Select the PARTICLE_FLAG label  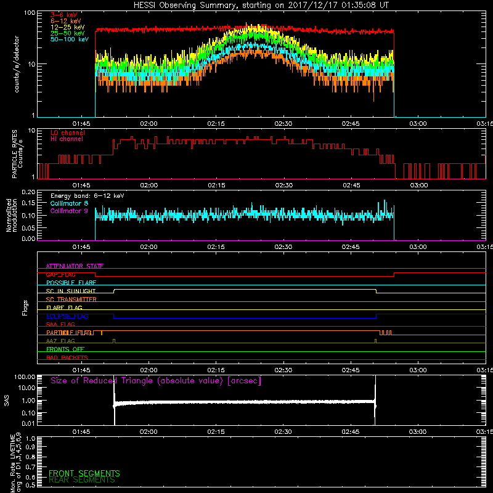coord(70,332)
